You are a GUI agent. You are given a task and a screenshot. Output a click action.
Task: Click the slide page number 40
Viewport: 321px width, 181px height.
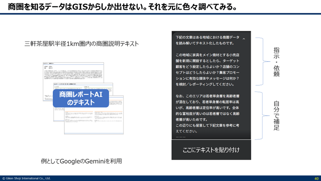click(x=316, y=179)
